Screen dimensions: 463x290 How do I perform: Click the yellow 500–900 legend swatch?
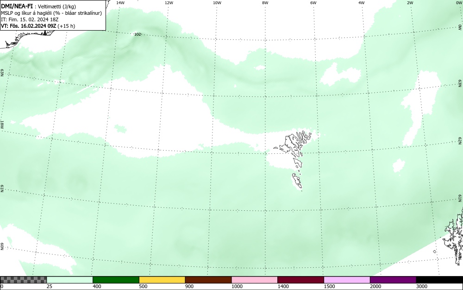pyautogui.click(x=162, y=280)
